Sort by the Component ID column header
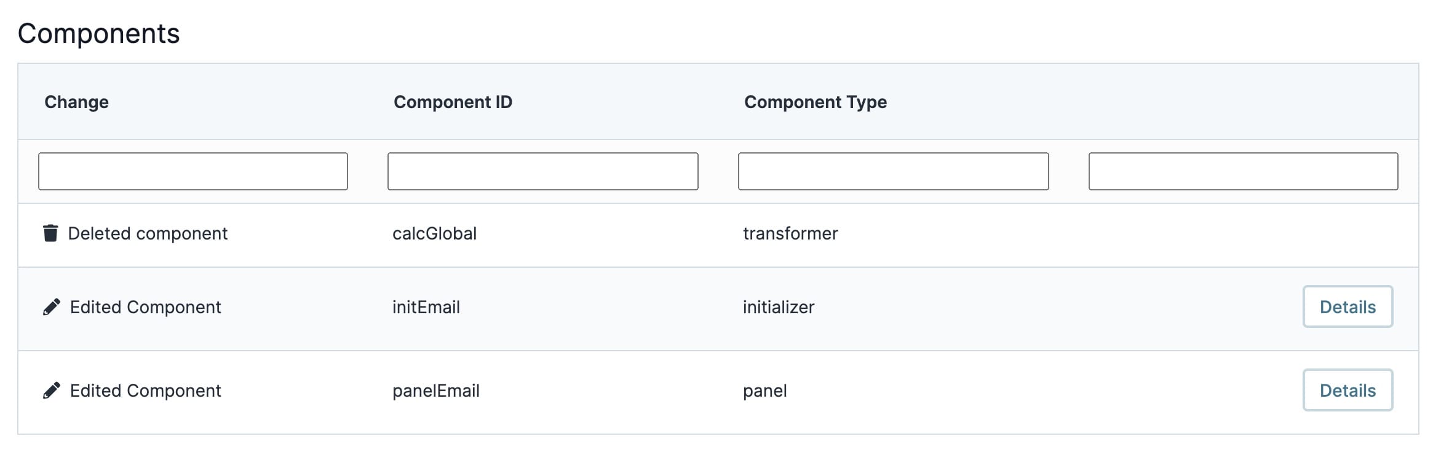Screen dimensions: 1433x452 tap(453, 102)
